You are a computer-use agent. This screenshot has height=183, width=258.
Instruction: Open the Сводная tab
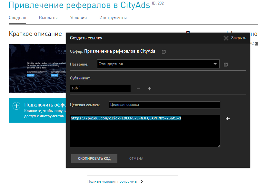pyautogui.click(x=17, y=18)
